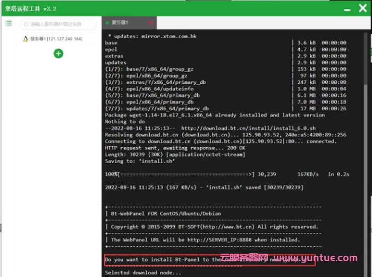372x277 pixels.
Task: Click the 'Selected download node...' terminal line
Action: (143, 273)
